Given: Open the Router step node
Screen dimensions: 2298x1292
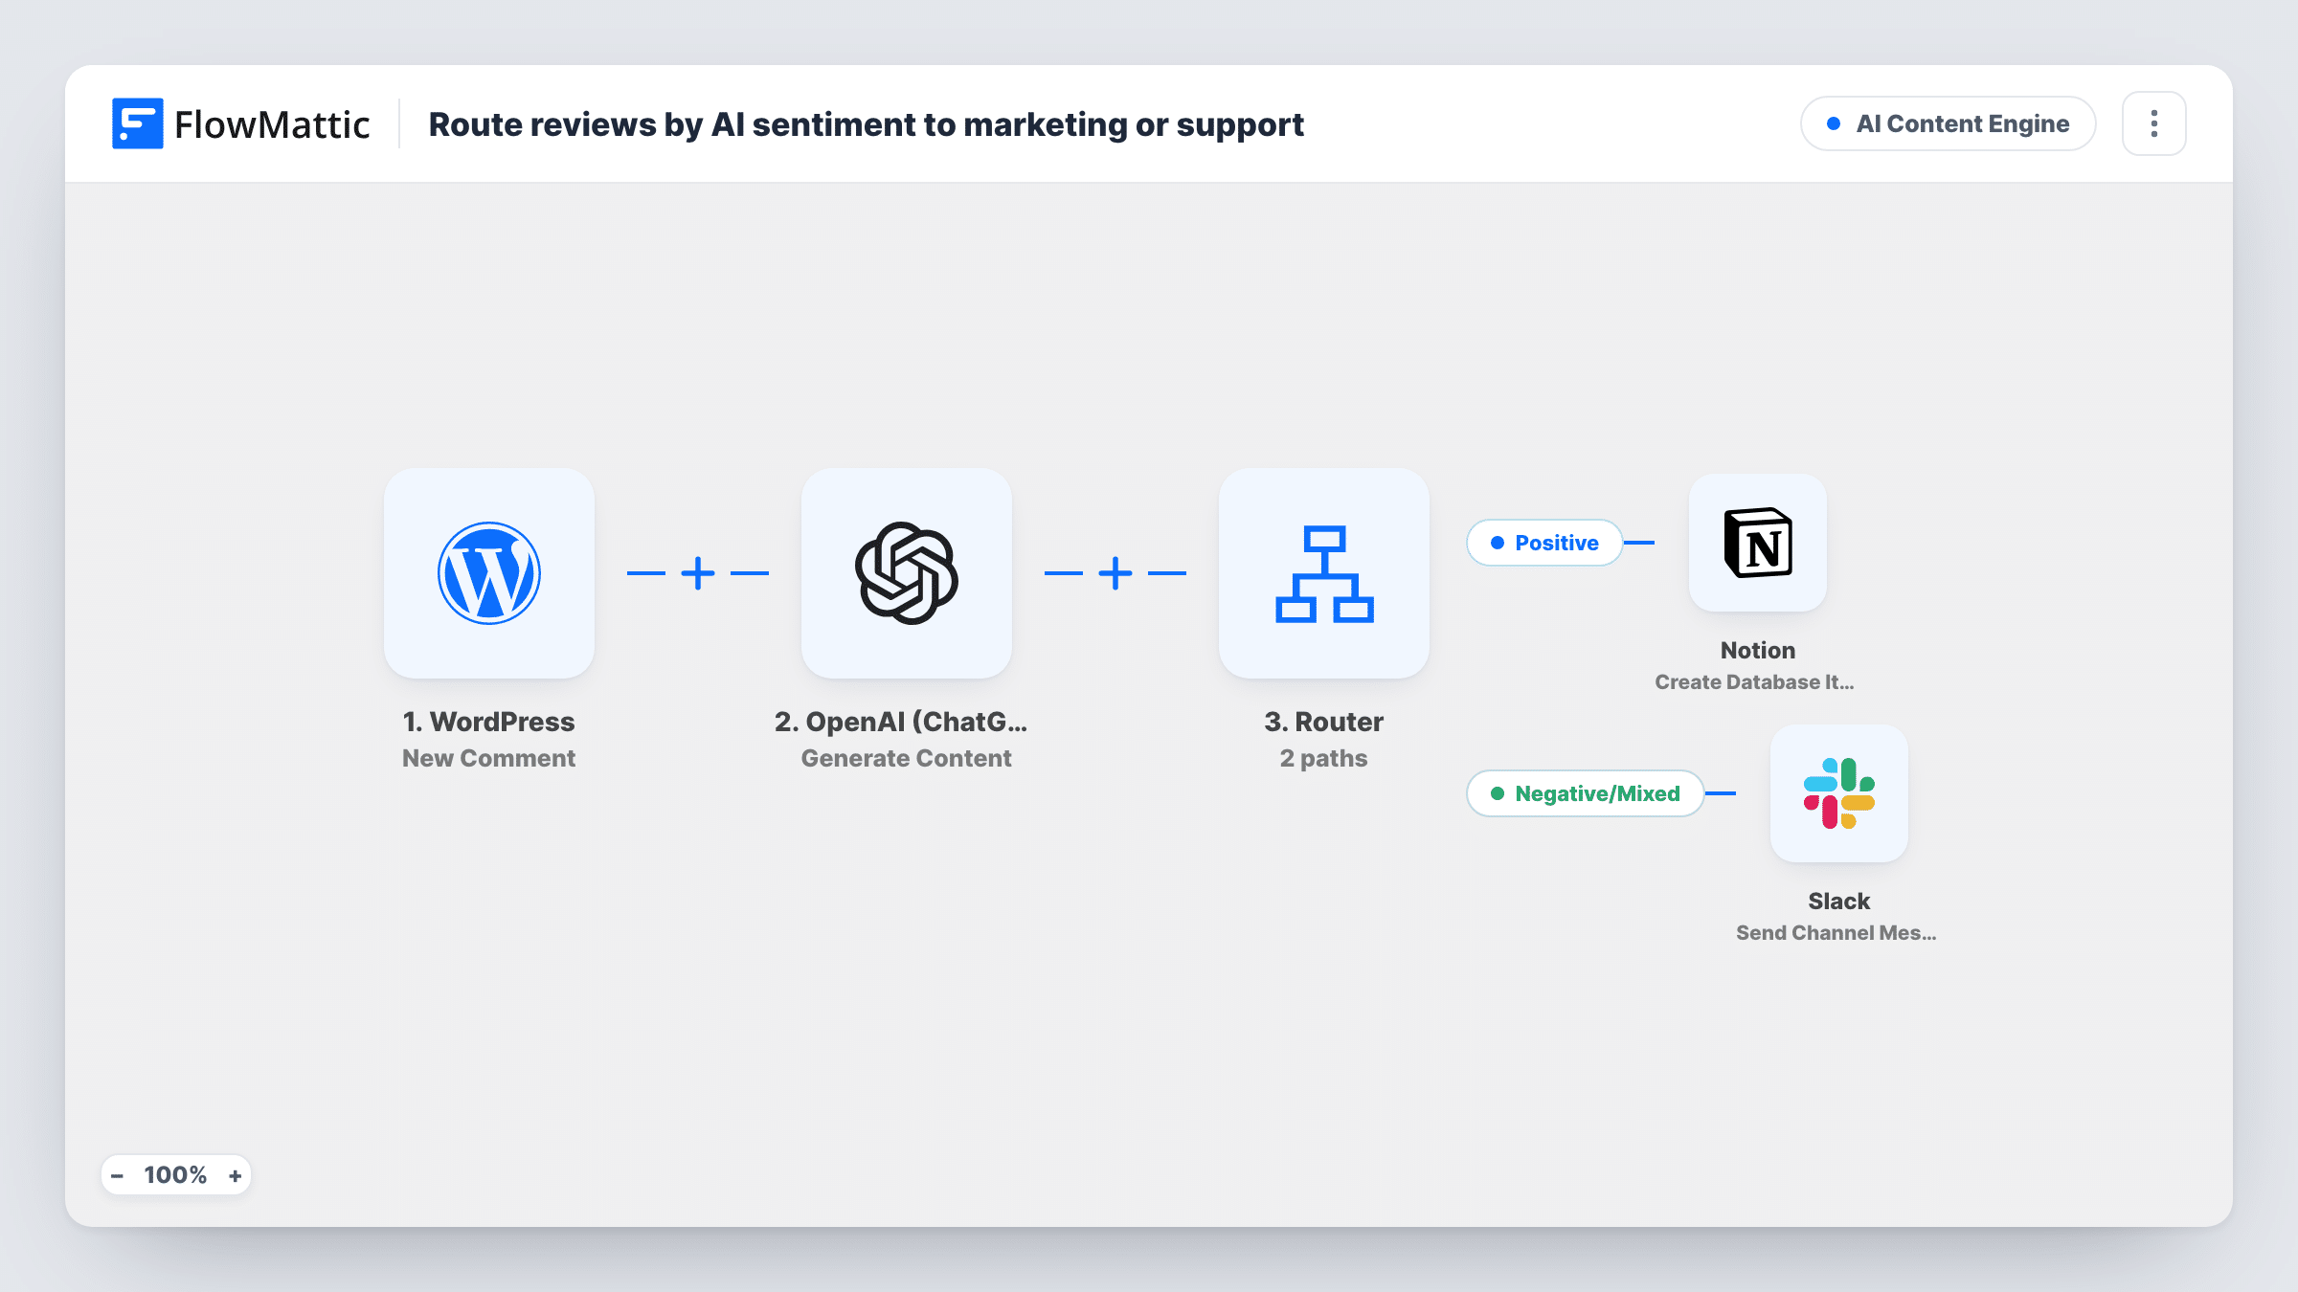Looking at the screenshot, I should click(x=1324, y=573).
